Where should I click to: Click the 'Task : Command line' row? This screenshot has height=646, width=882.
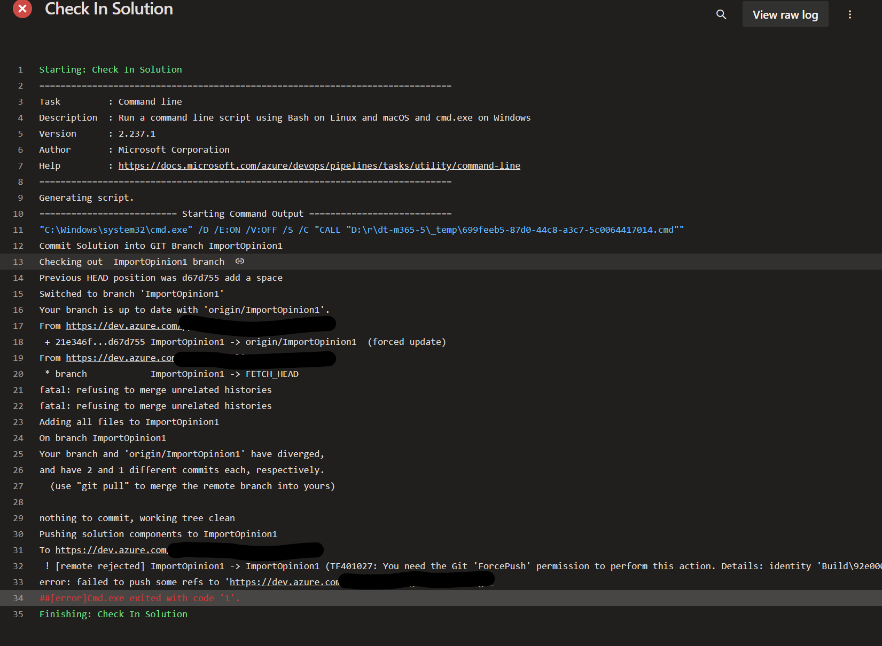111,101
